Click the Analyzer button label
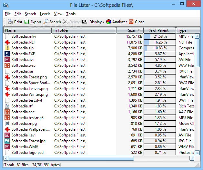 click(x=119, y=22)
